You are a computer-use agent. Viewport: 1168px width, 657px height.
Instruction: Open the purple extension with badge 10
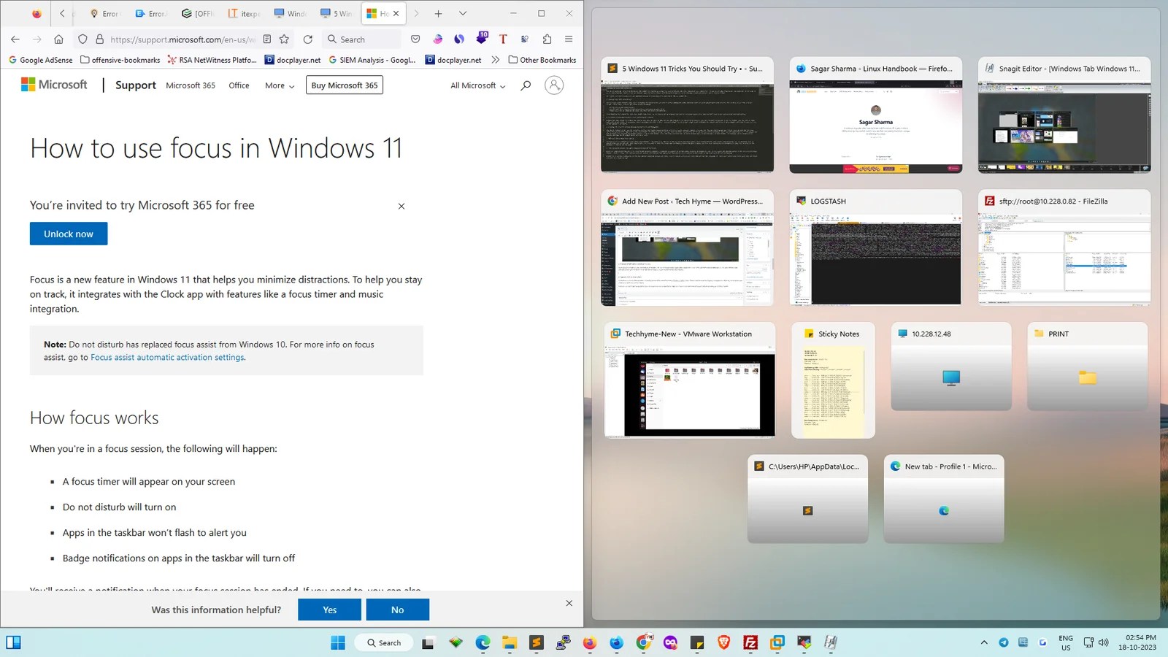click(x=481, y=38)
